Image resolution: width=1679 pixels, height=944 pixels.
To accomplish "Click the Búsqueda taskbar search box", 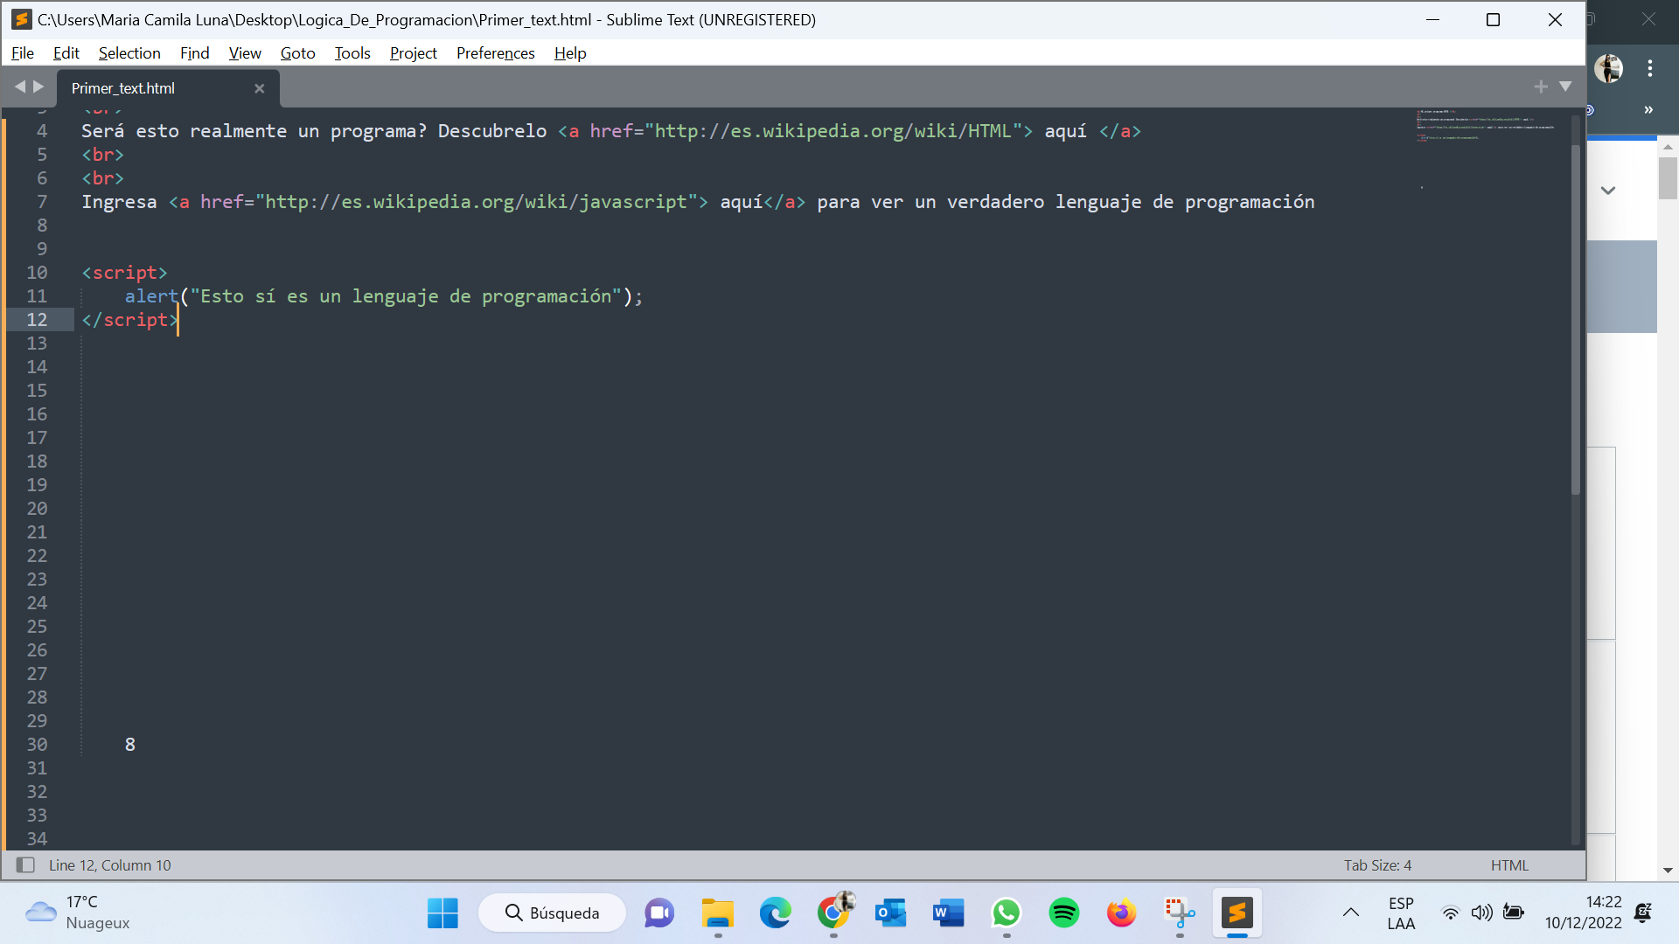I will pyautogui.click(x=553, y=913).
